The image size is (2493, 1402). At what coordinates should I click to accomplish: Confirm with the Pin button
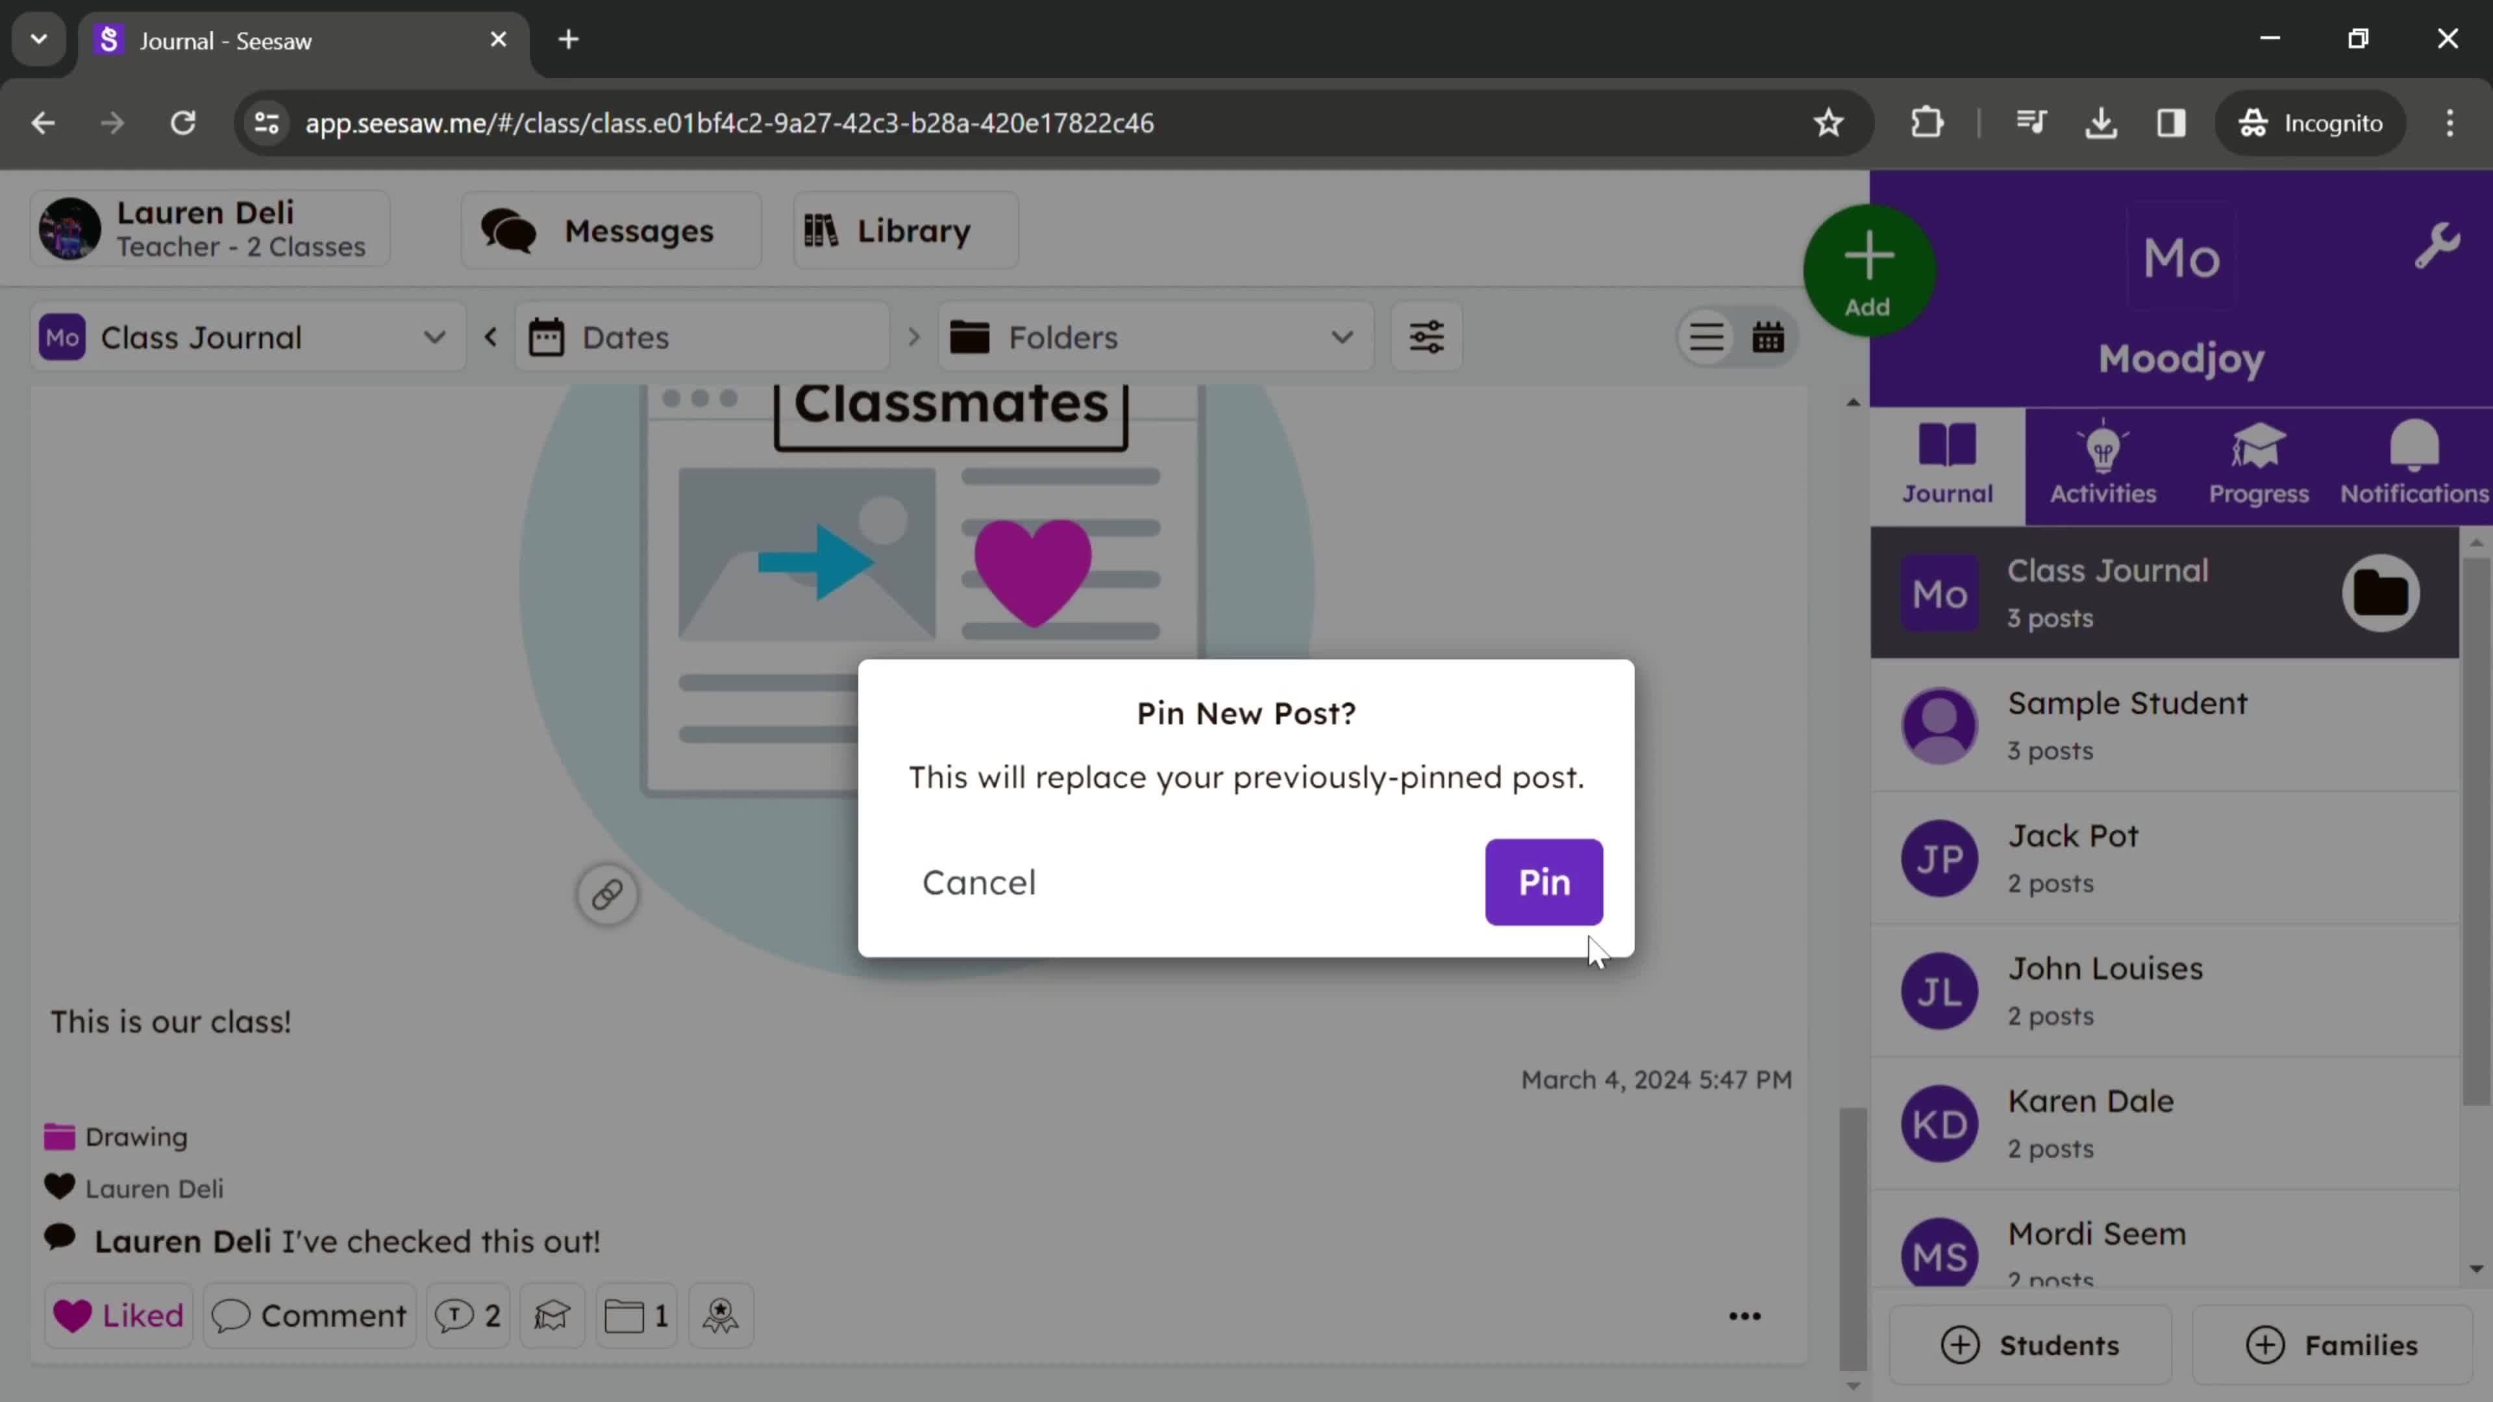click(x=1544, y=881)
